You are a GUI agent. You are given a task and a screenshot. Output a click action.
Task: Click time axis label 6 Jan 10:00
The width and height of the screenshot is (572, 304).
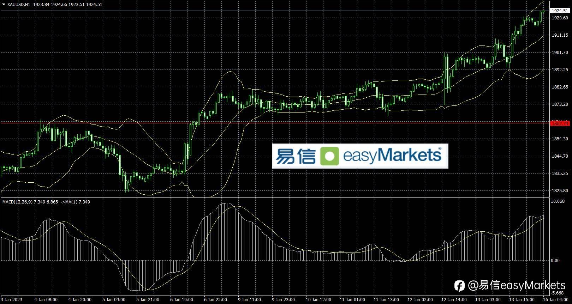pyautogui.click(x=181, y=300)
